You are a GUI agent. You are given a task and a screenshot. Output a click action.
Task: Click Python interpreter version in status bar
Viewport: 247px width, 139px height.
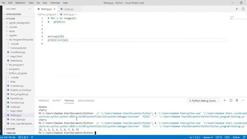coord(8,137)
